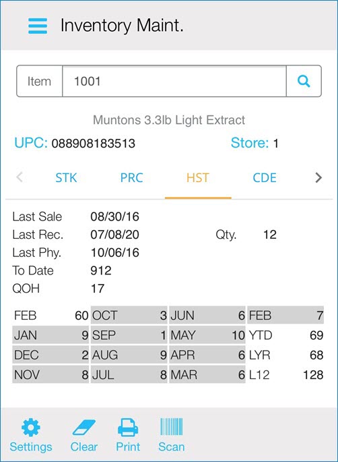Switch to the STK tab
The image size is (338, 462).
[x=66, y=177]
